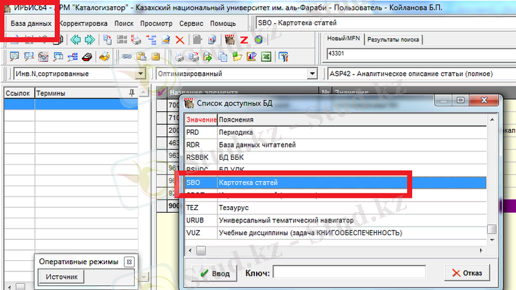
Task: Select URUB Универсальный тематический навигатор row
Action: [x=335, y=220]
